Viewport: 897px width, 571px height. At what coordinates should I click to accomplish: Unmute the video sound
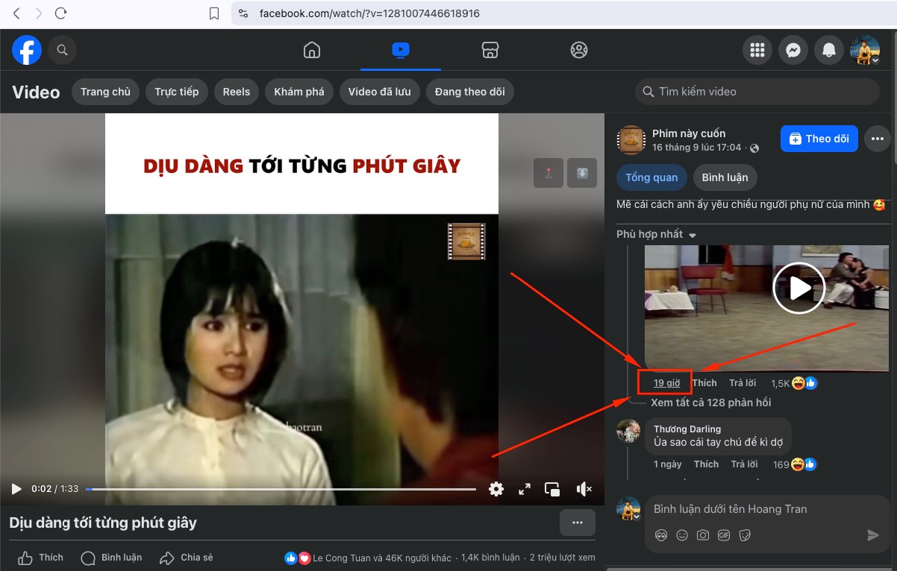point(584,489)
